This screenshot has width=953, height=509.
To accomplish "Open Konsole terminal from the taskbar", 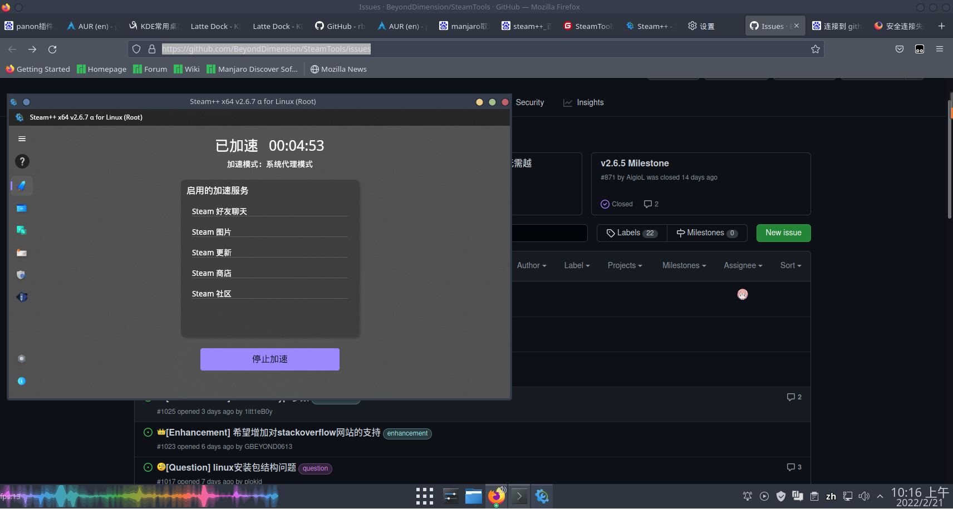I will click(519, 496).
